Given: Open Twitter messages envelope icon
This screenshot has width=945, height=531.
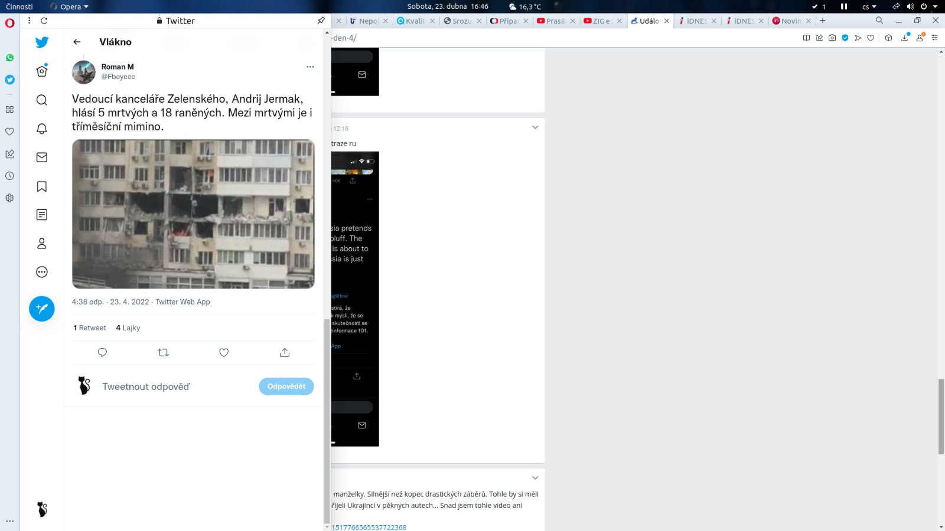Looking at the screenshot, I should 41,158.
